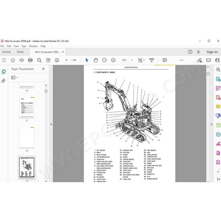Open Page Thumbnails pane icon

point(4,72)
